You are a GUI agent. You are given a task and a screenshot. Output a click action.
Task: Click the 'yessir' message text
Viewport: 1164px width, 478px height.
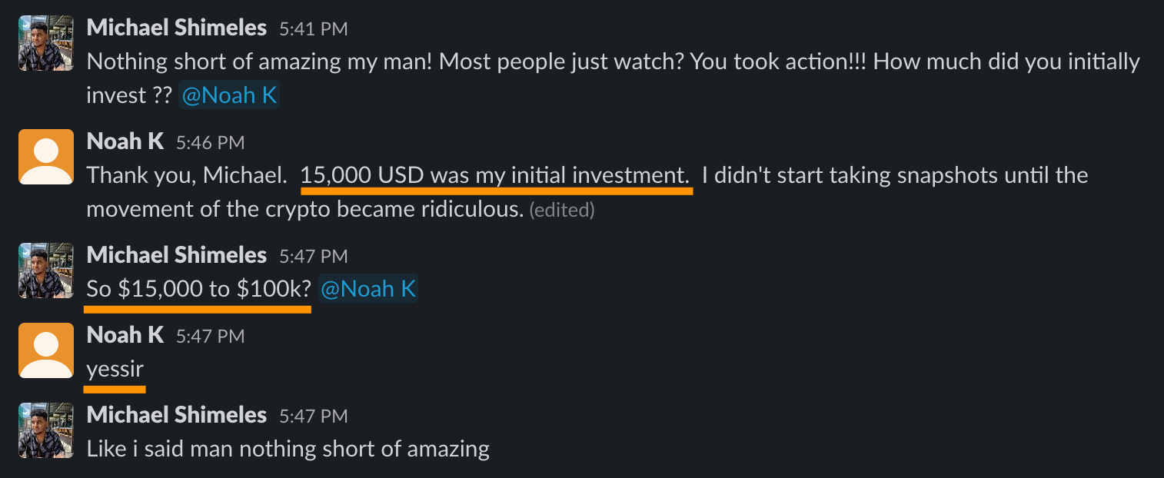115,369
